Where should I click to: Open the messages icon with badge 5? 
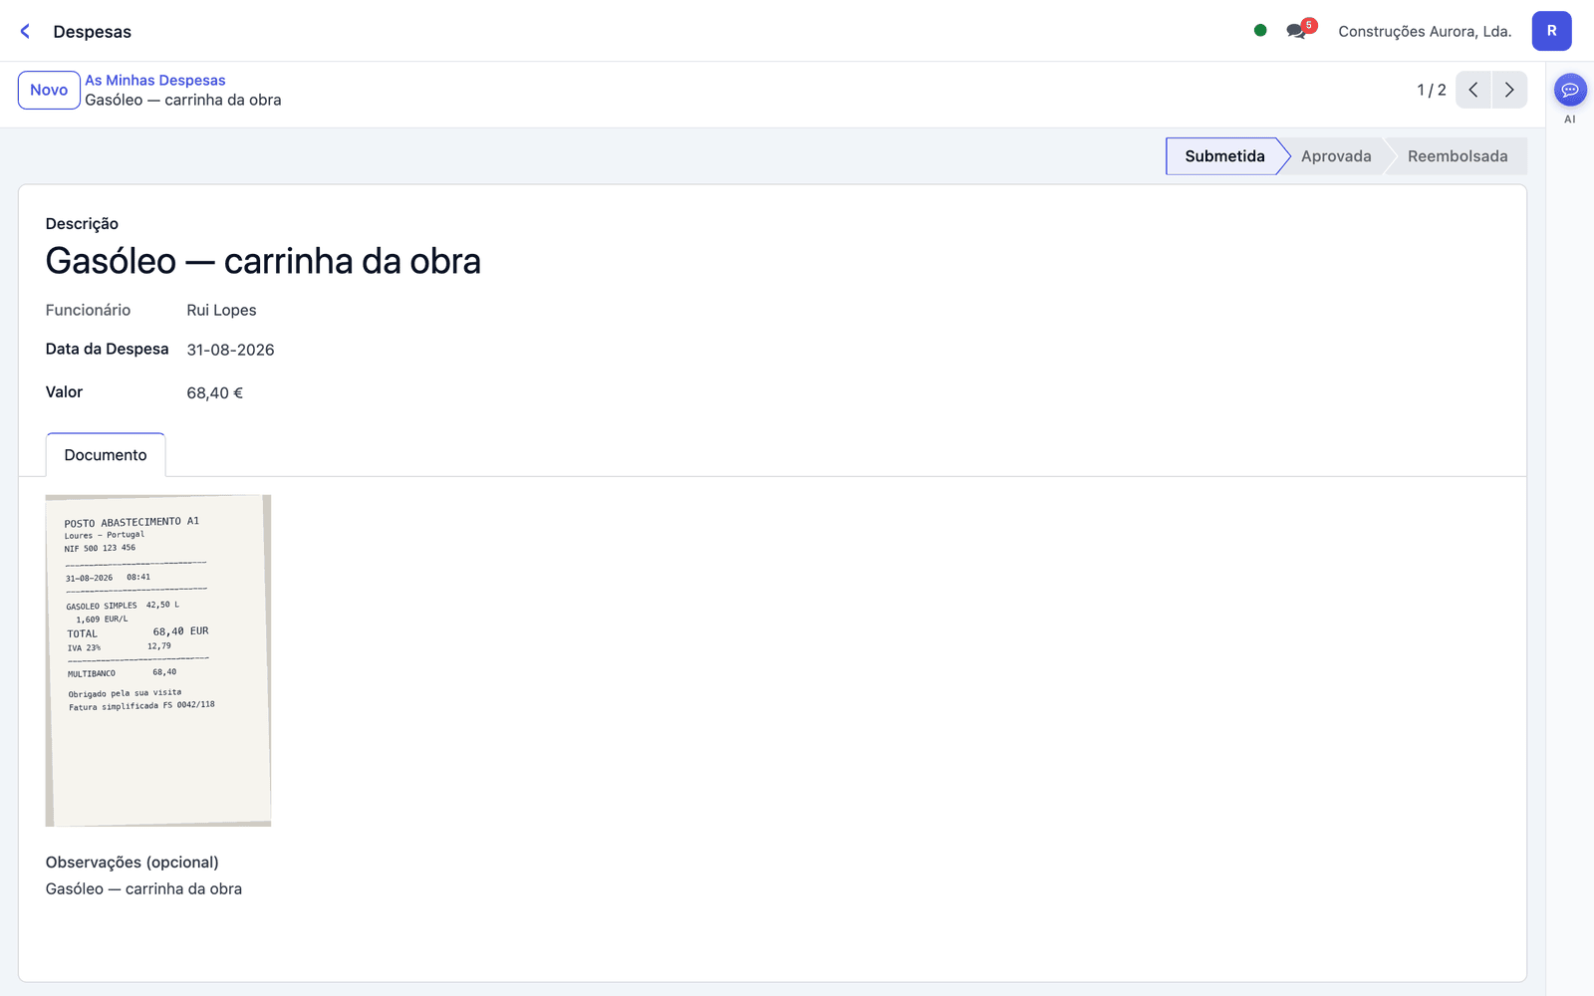coord(1299,30)
